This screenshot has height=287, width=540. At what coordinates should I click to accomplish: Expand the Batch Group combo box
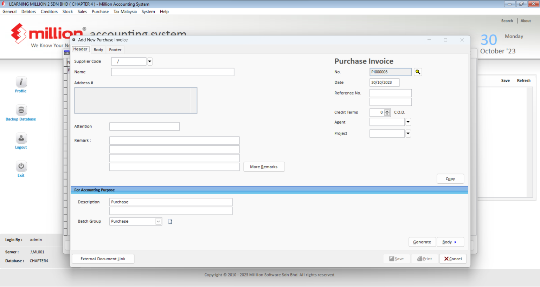[x=158, y=221]
